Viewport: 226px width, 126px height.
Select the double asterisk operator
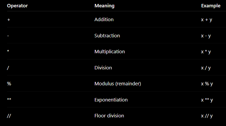pos(9,99)
